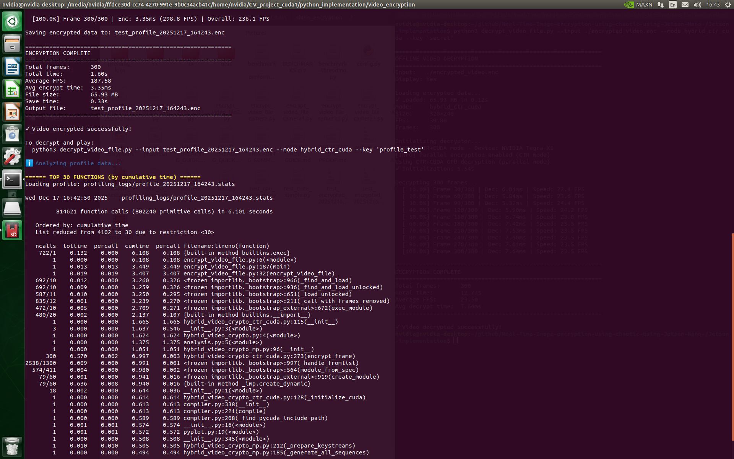Open the Ubuntu Dash search launcher
The height and width of the screenshot is (459, 734).
(12, 21)
